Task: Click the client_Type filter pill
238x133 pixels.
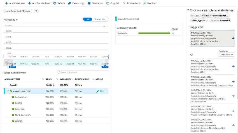Action: pos(199,20)
